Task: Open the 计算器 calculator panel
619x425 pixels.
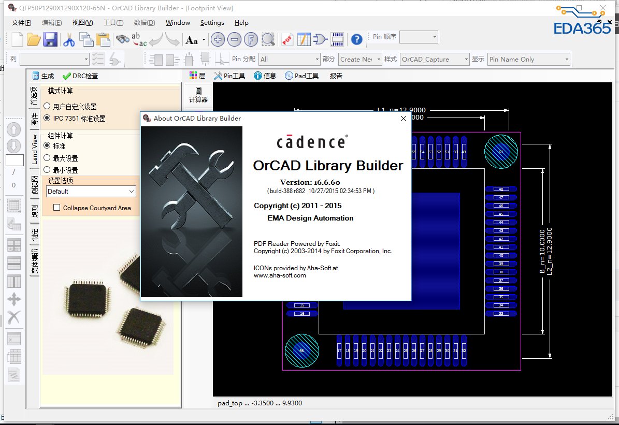Action: (x=198, y=94)
